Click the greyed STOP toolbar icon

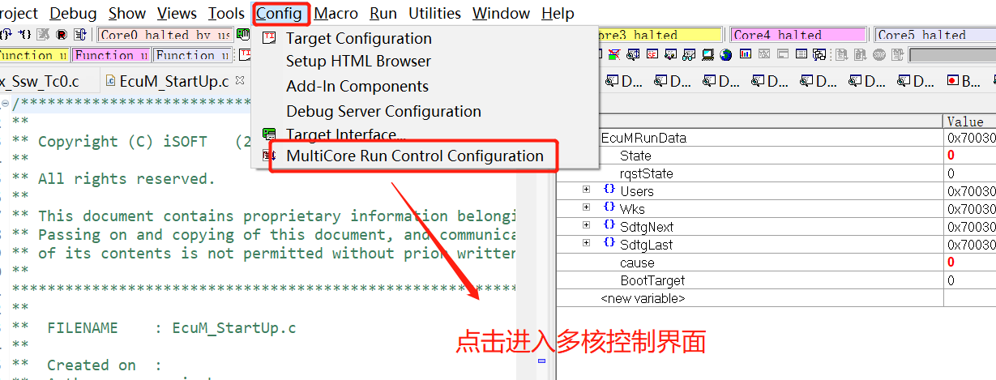(879, 54)
